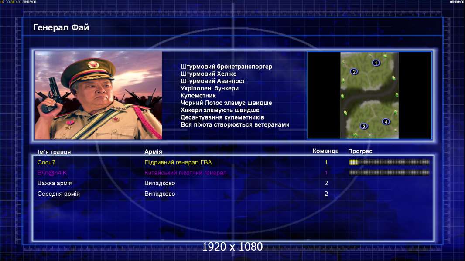Click the 'Прогрес' column header
465x261 pixels.
click(360, 151)
